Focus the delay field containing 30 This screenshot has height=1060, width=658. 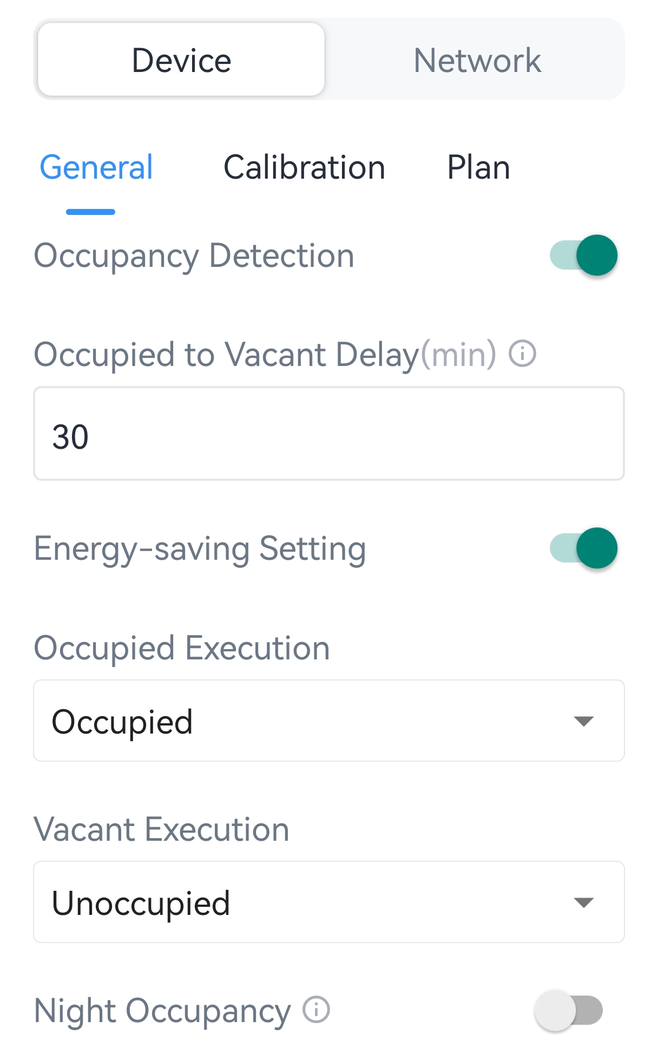(328, 434)
